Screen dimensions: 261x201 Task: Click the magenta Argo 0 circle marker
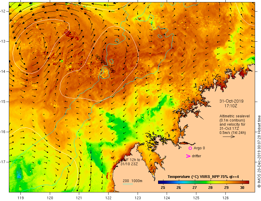point(190,148)
